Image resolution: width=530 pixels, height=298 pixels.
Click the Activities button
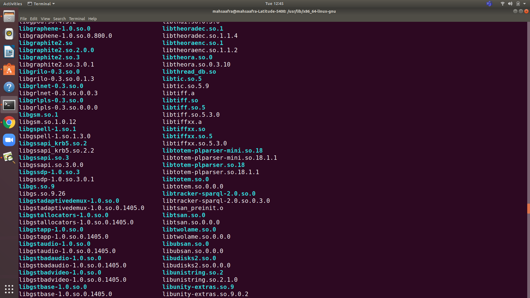click(13, 4)
